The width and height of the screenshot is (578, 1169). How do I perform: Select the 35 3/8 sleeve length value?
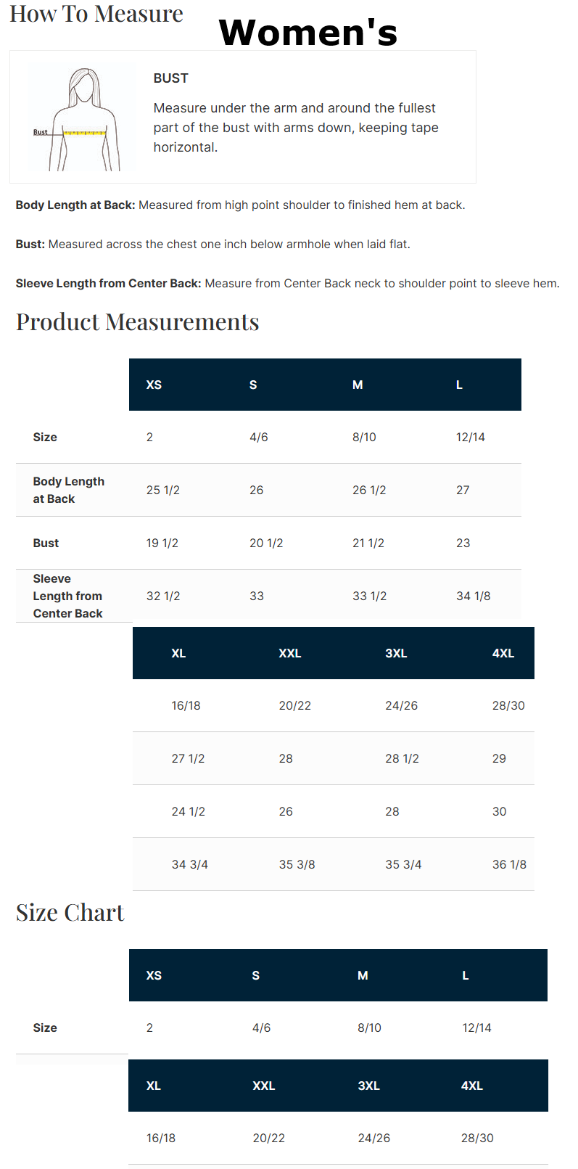[297, 864]
